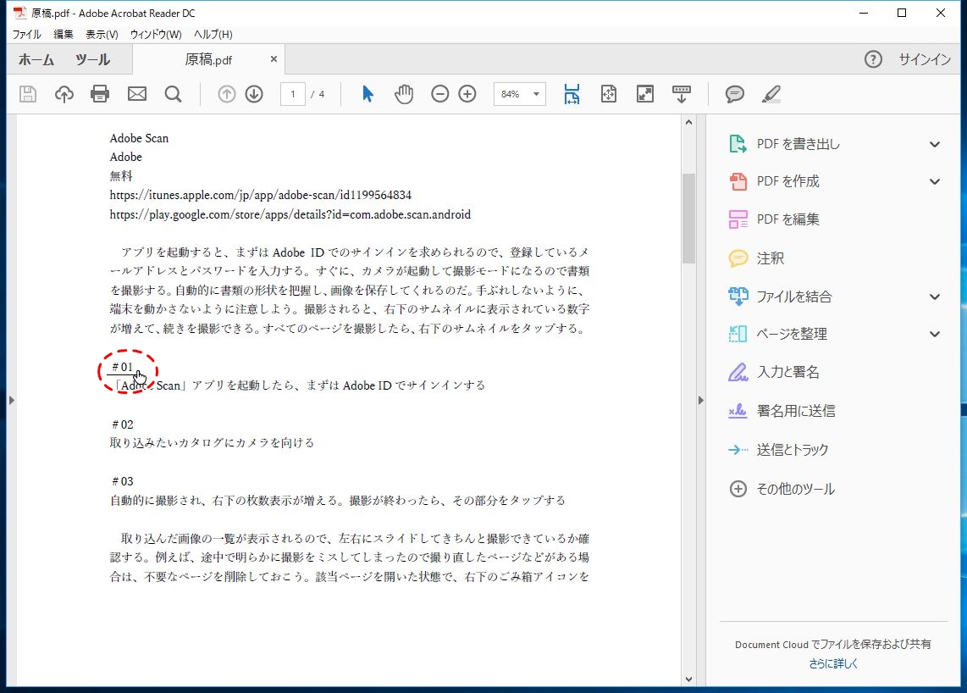The image size is (967, 693).
Task: Click the zoom in plus icon
Action: (x=467, y=94)
